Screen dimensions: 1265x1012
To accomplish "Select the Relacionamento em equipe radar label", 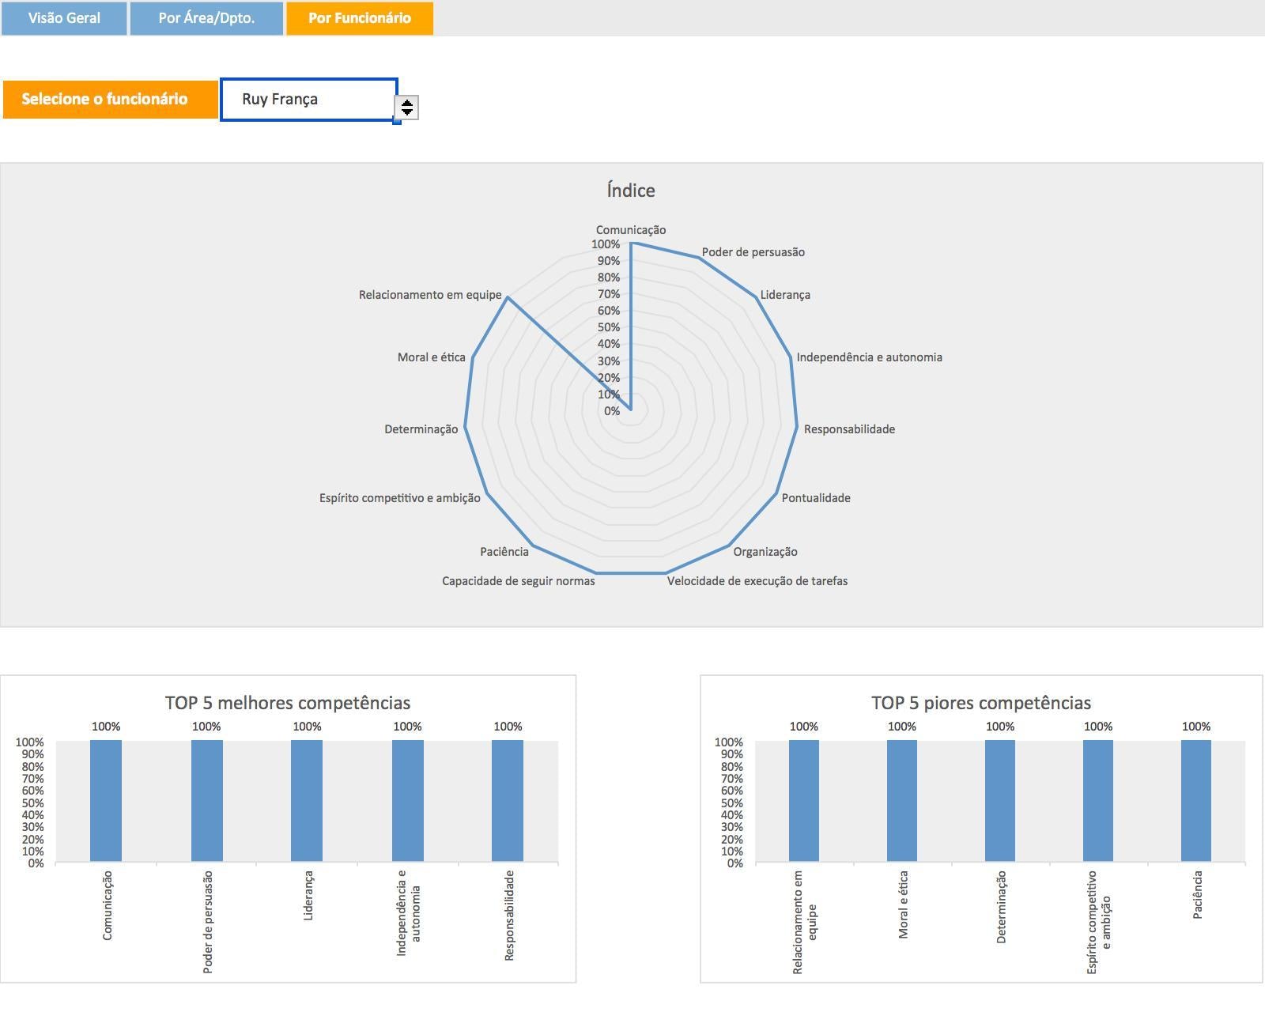I will tap(430, 295).
